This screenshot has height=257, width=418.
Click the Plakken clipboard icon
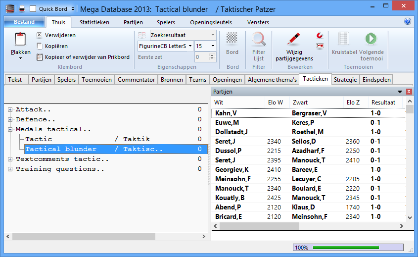coord(20,40)
